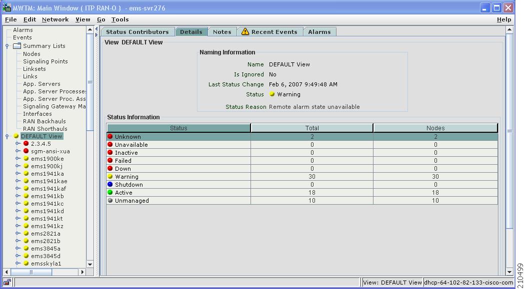Viewport: 524px width, 289px height.
Task: Select the Details tab
Action: pos(191,32)
